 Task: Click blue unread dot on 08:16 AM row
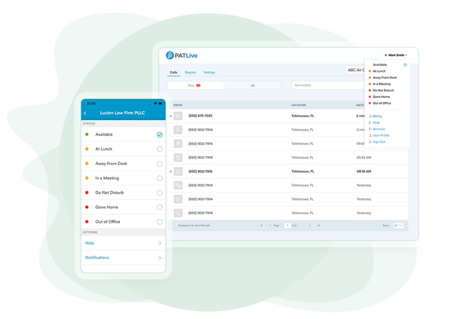click(171, 172)
